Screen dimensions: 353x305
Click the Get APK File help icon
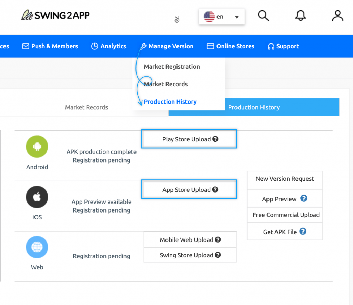(x=303, y=232)
